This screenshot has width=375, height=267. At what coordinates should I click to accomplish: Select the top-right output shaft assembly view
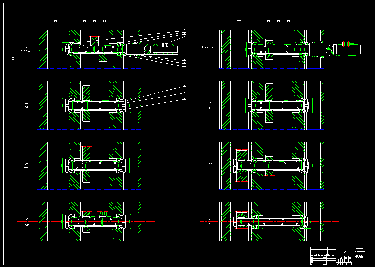point(290,49)
